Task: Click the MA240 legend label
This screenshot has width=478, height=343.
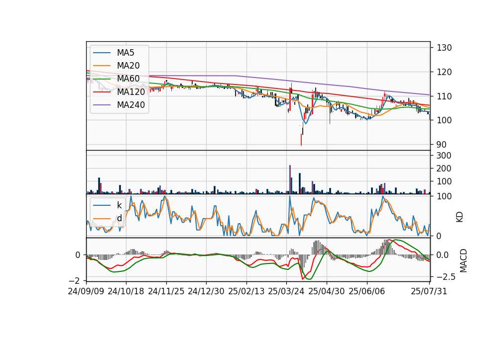Action: click(x=131, y=105)
